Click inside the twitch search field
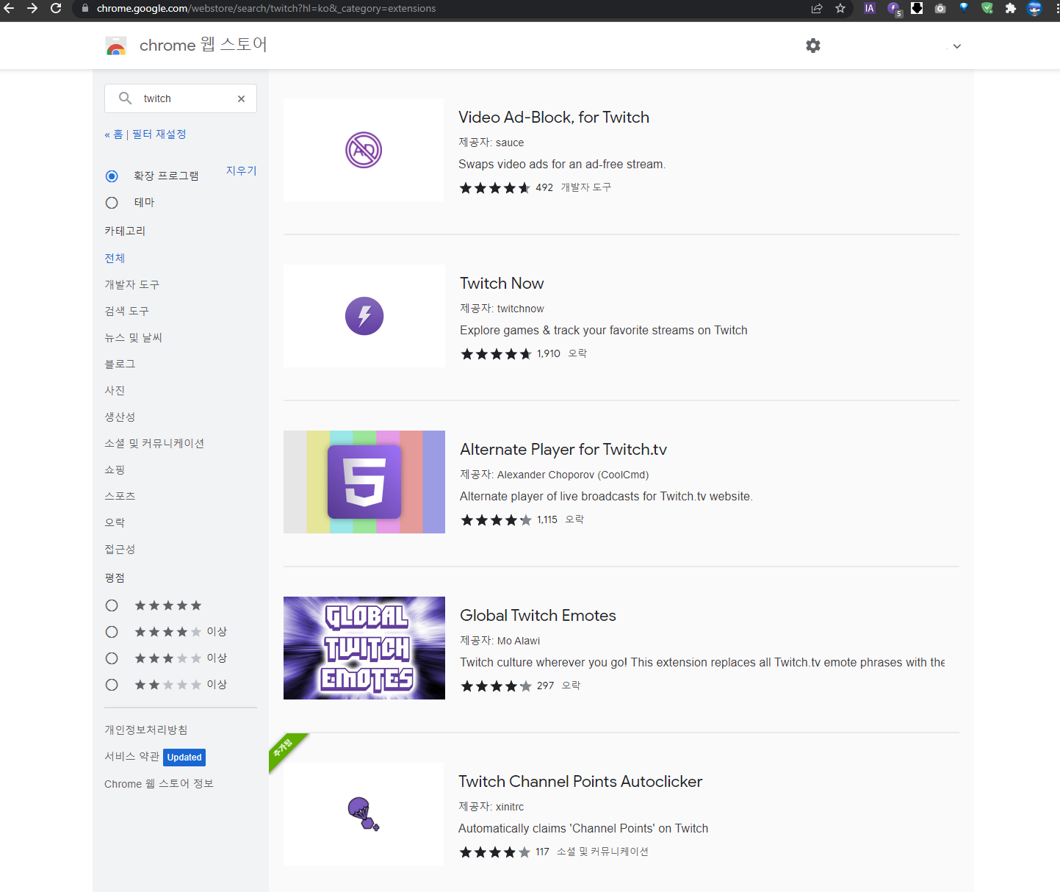The image size is (1060, 892). pyautogui.click(x=181, y=98)
